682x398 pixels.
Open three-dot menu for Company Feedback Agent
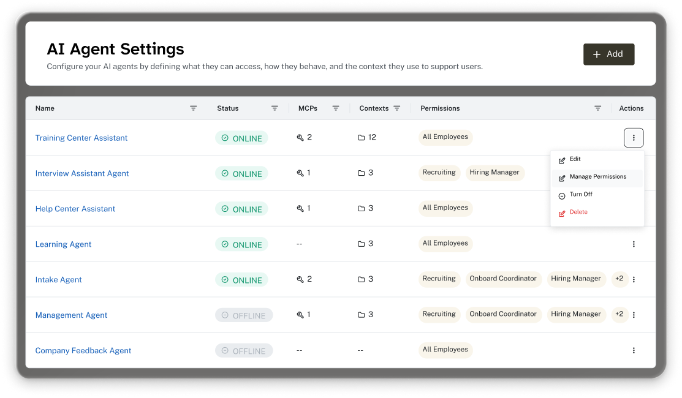coord(633,351)
